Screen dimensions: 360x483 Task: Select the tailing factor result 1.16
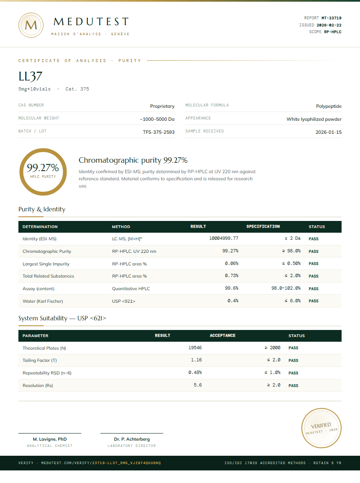(x=196, y=360)
